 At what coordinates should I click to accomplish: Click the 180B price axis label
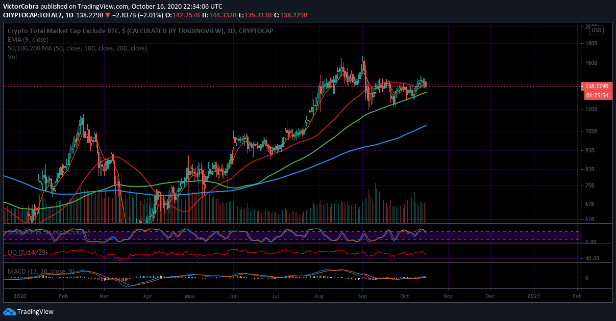click(x=590, y=44)
